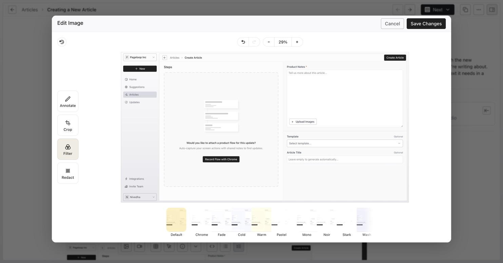Toggle numbered list in background toolbar
The image size is (503, 263).
239,246
